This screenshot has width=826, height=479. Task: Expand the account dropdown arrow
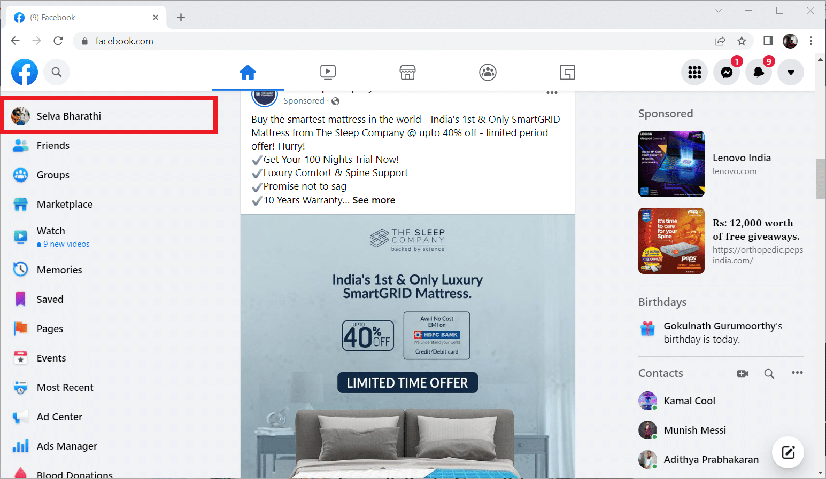pyautogui.click(x=791, y=72)
